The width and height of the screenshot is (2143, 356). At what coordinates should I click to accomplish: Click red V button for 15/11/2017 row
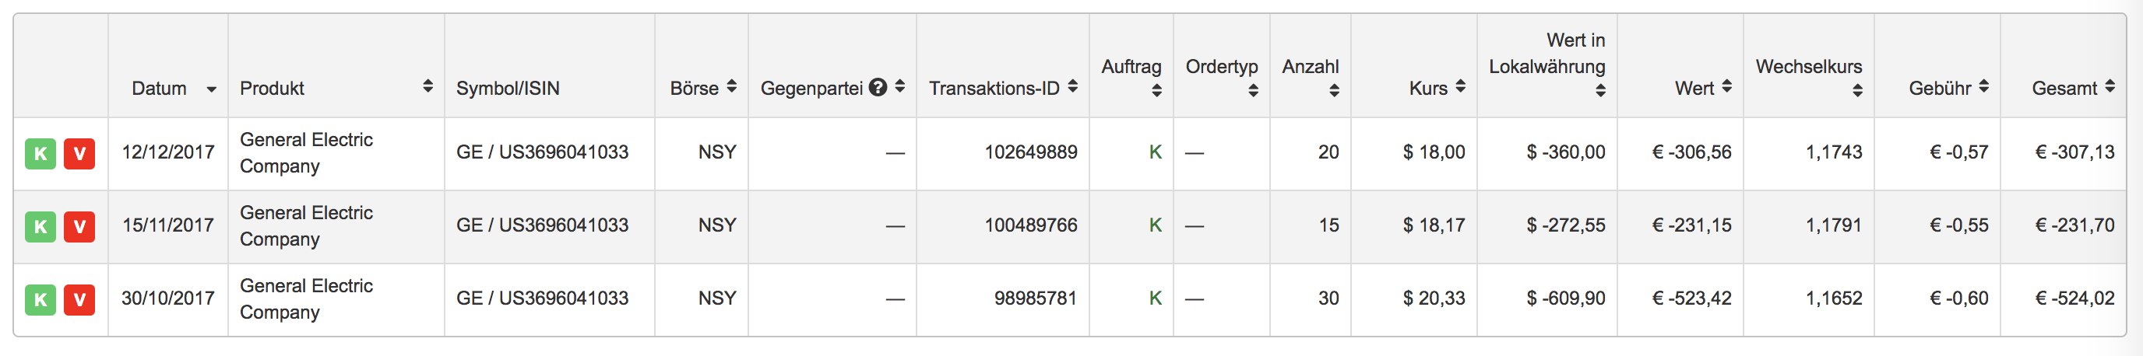[80, 226]
